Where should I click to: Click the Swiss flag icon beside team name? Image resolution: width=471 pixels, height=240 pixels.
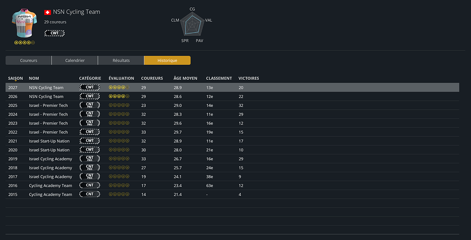pos(48,12)
